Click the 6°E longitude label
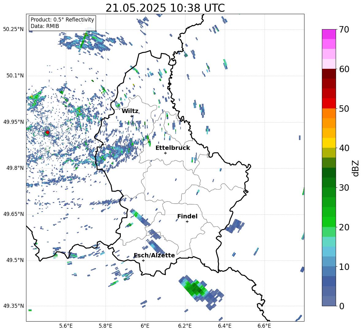363x332 pixels. coord(145,326)
